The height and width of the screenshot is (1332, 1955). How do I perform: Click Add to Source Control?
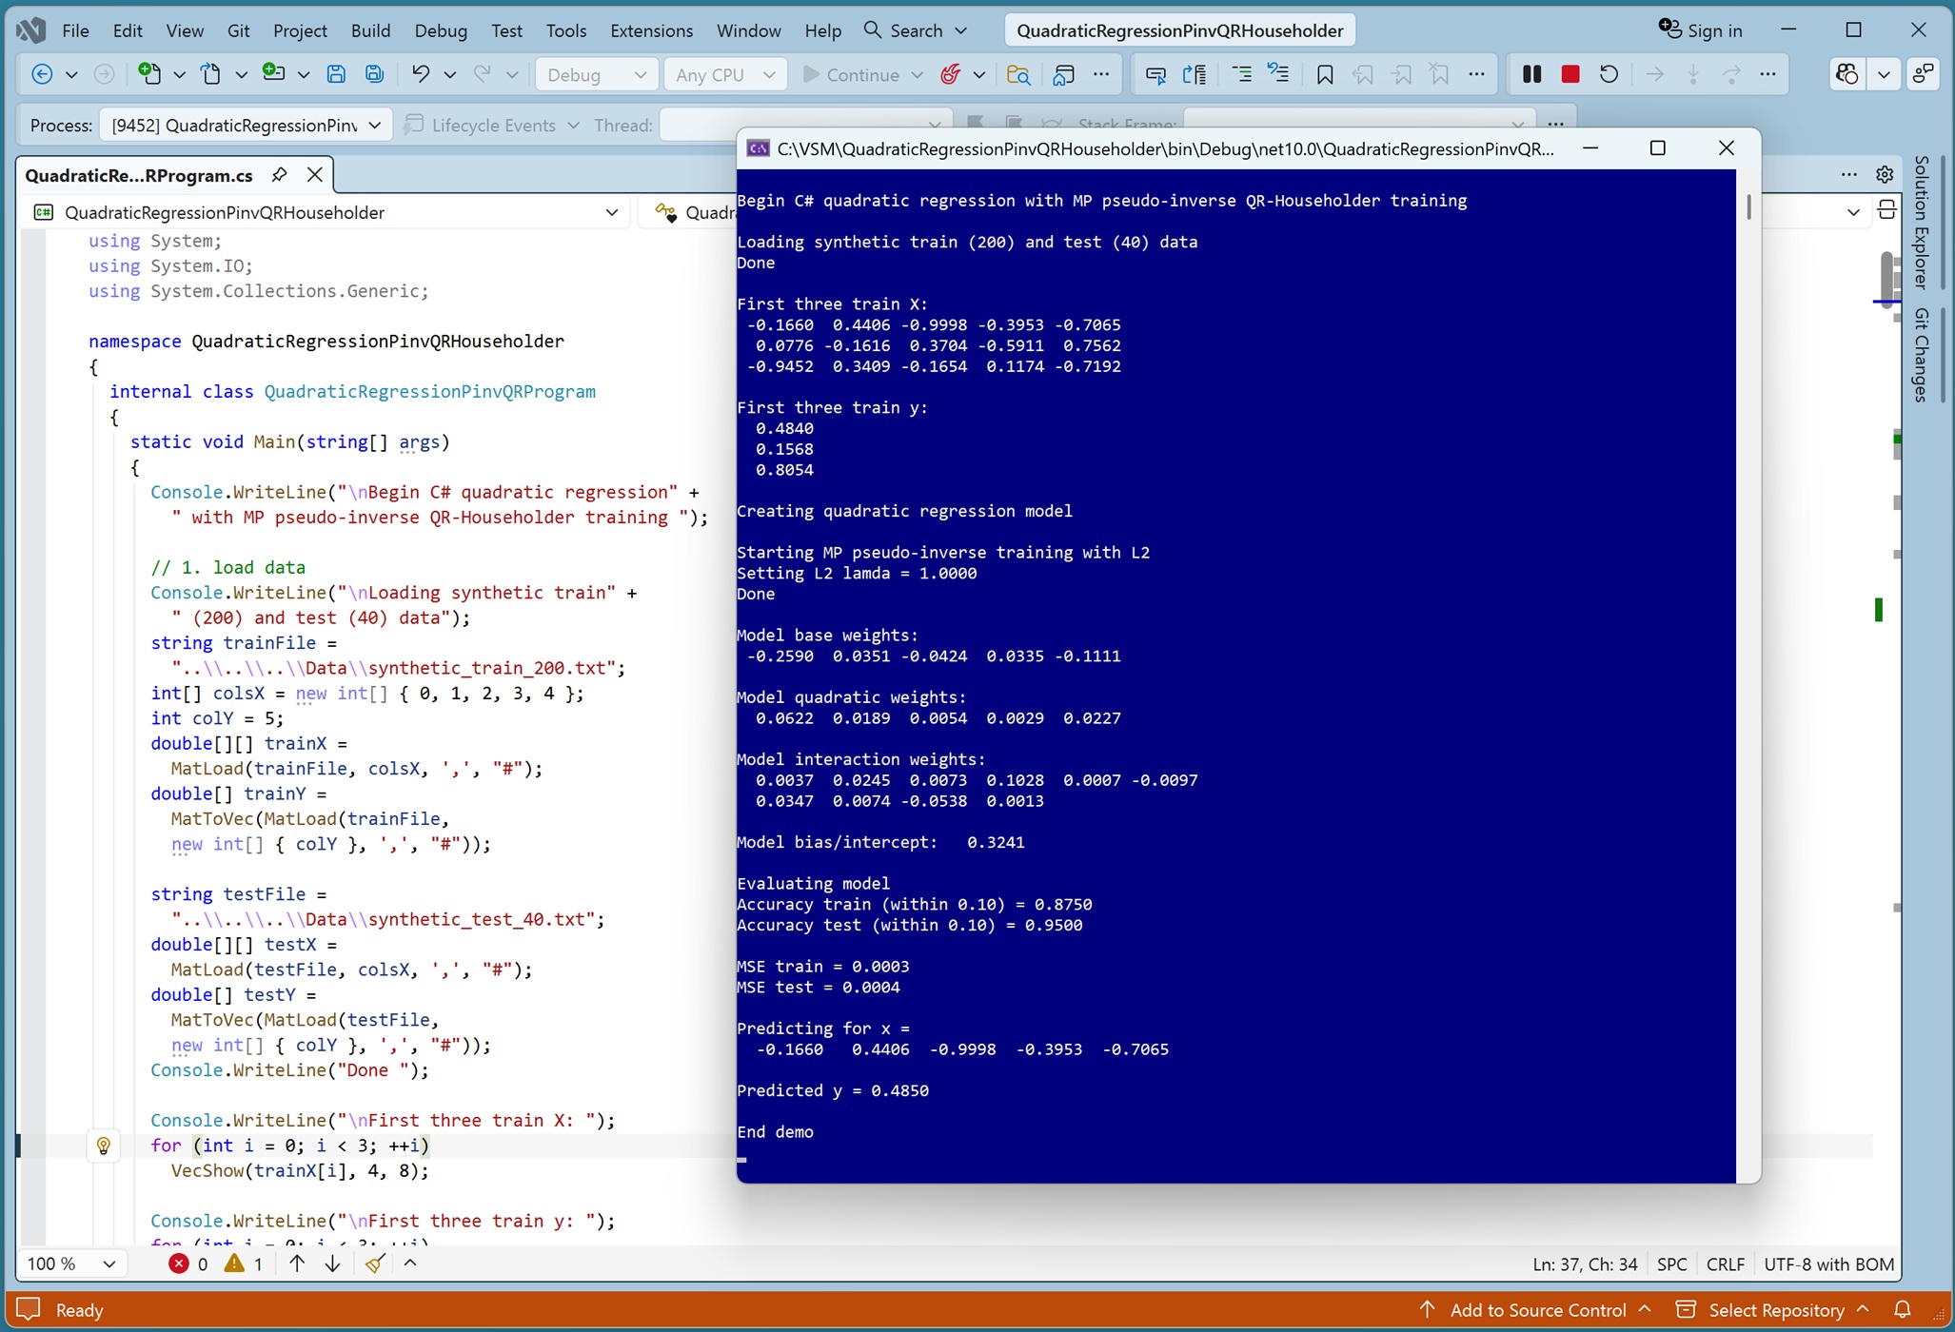(x=1535, y=1310)
